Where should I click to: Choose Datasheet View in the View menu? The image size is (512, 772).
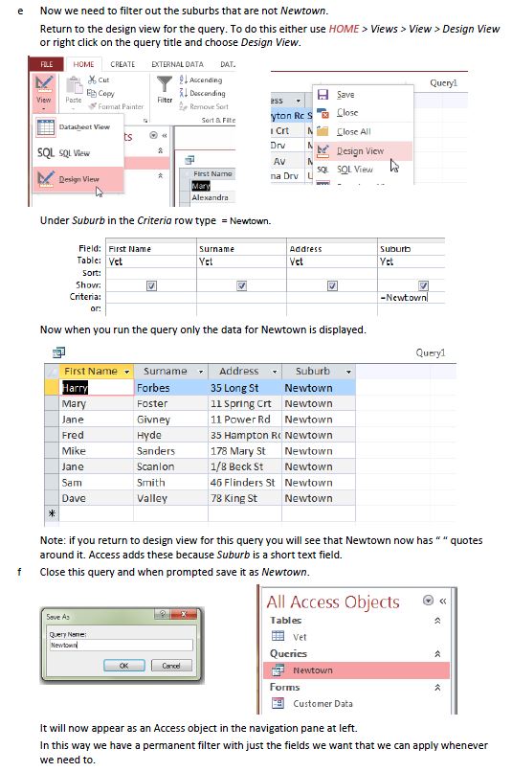(78, 127)
